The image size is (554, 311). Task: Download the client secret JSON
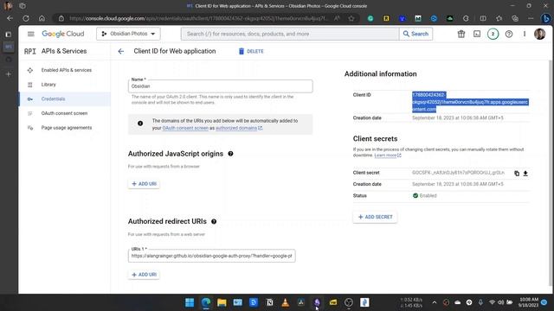click(x=525, y=173)
